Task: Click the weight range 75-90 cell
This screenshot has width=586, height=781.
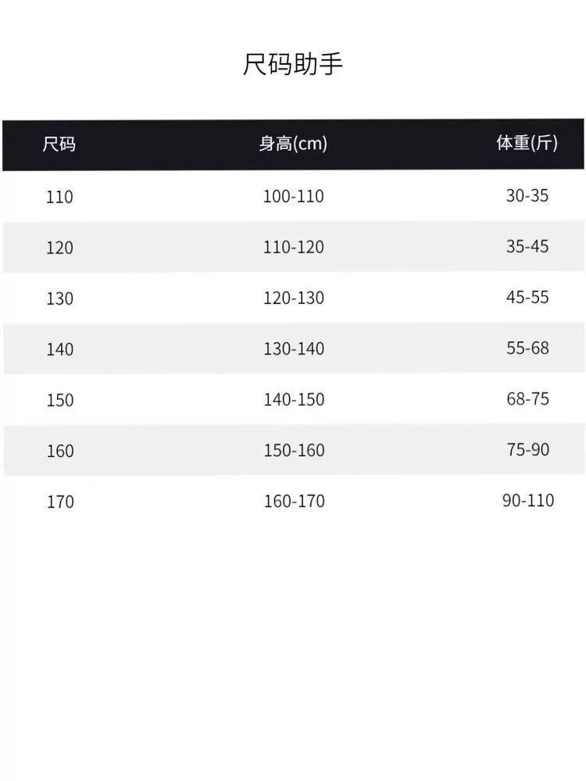Action: tap(527, 450)
